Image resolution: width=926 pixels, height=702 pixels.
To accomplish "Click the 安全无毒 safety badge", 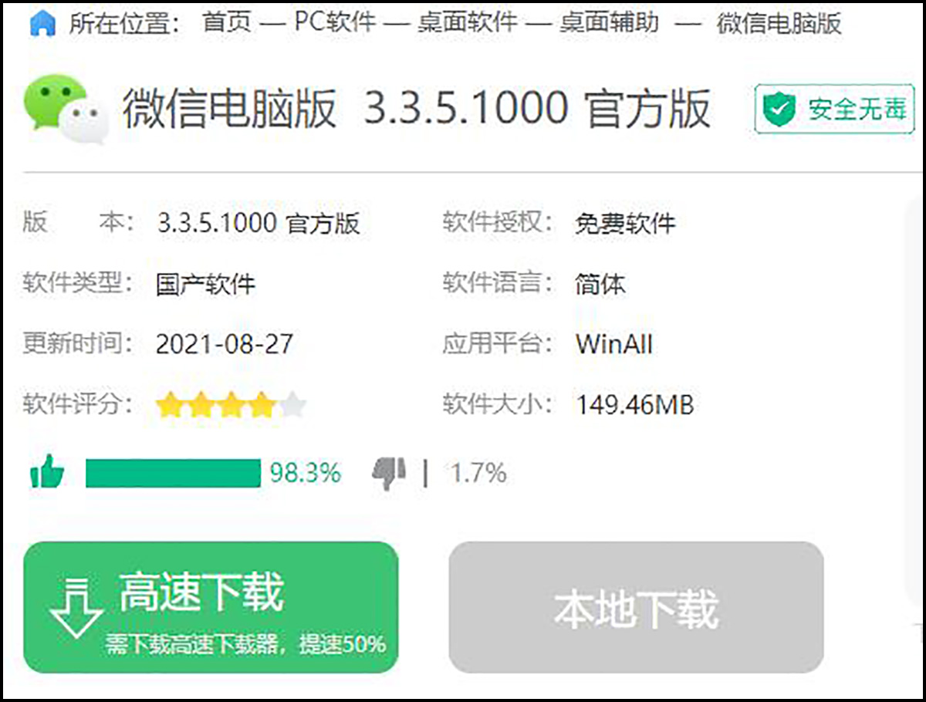I will tap(835, 110).
